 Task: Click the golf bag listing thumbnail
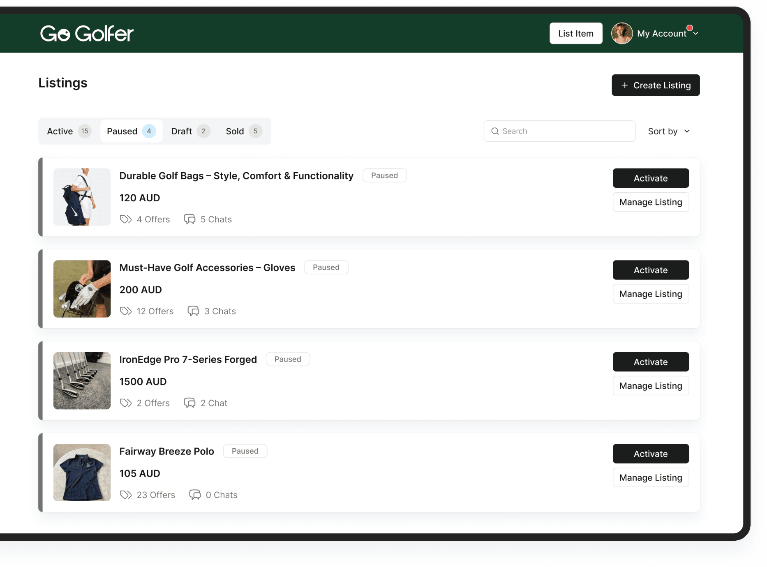pyautogui.click(x=82, y=197)
